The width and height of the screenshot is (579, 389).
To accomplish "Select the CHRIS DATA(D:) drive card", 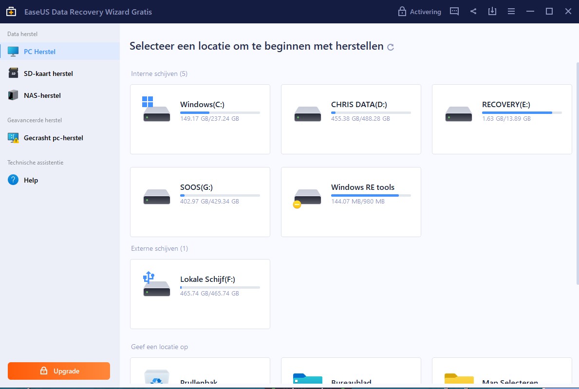I will click(x=351, y=119).
